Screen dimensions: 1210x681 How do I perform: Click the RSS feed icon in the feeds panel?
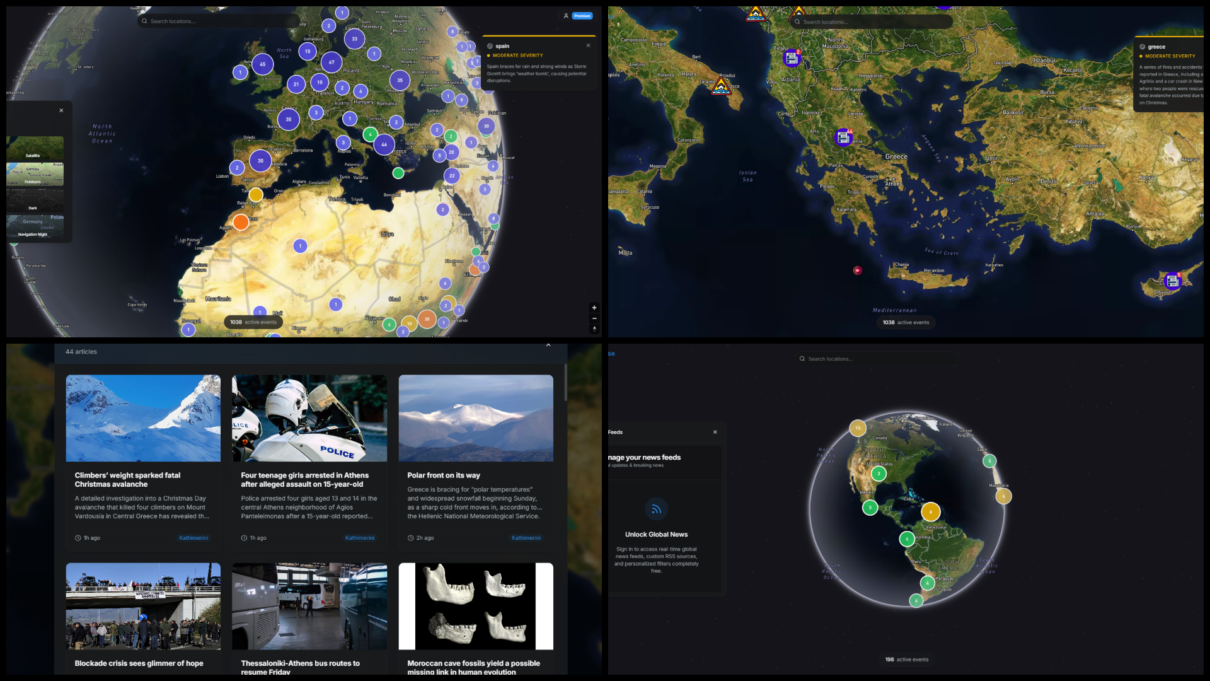(x=657, y=509)
